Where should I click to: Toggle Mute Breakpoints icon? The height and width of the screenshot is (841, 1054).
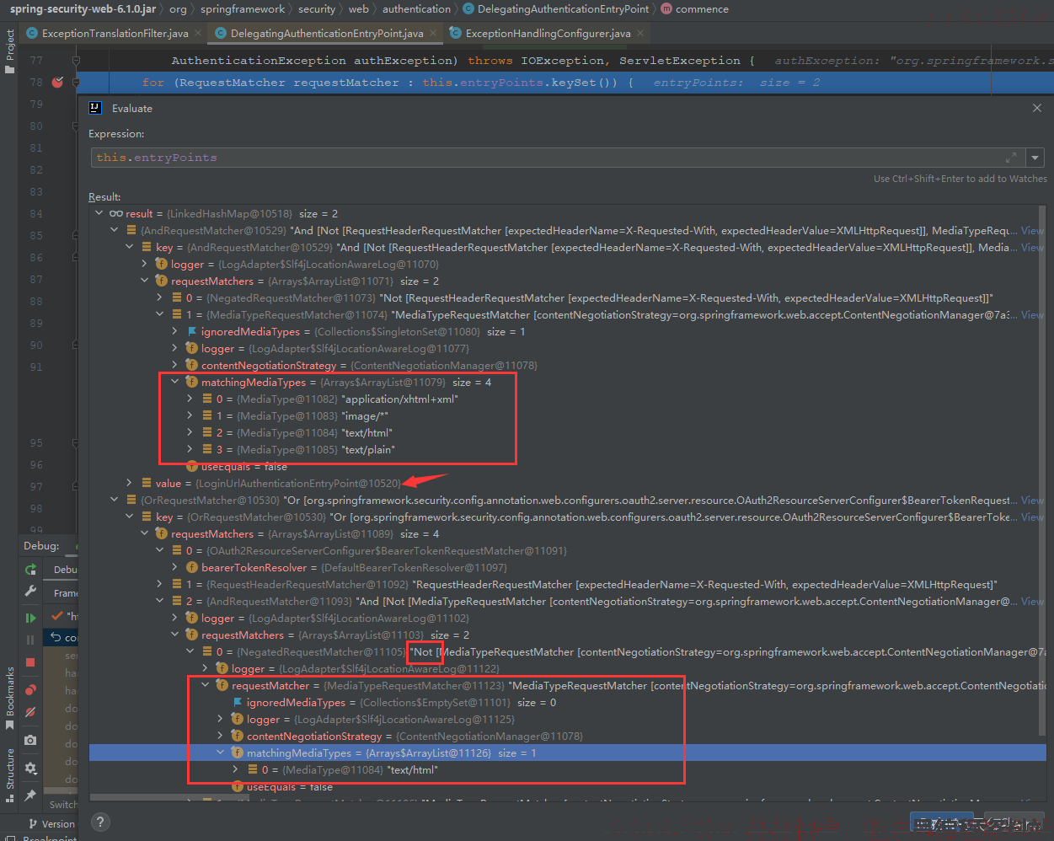point(30,712)
